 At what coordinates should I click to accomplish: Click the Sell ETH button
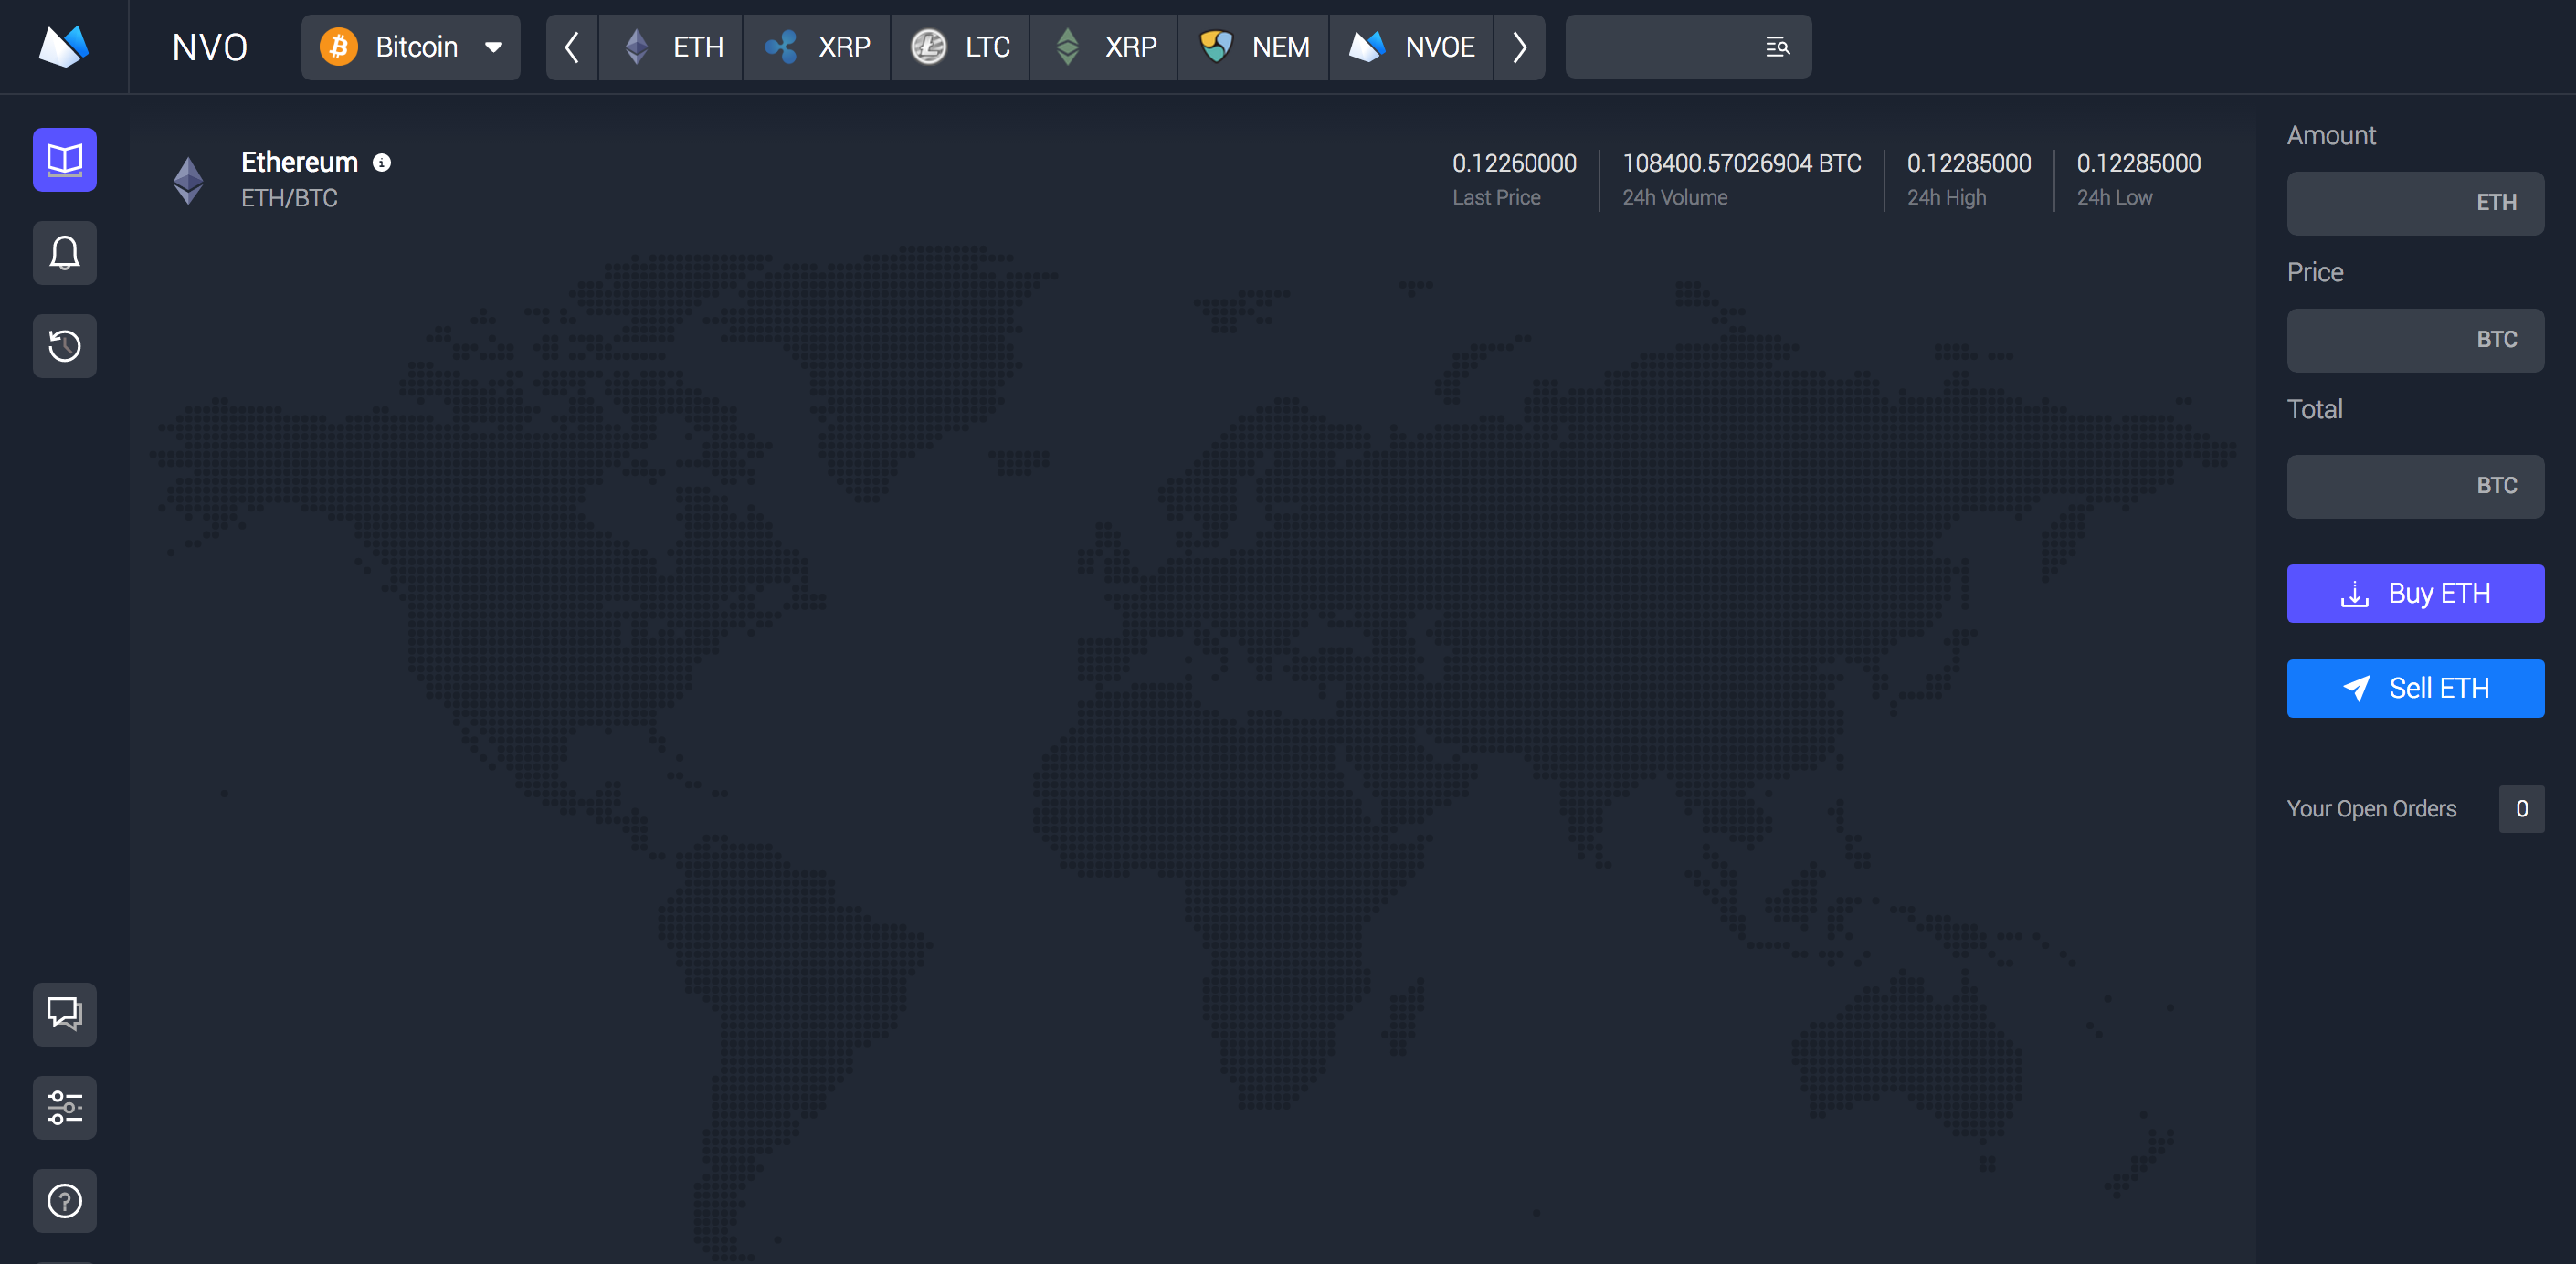[x=2415, y=688]
